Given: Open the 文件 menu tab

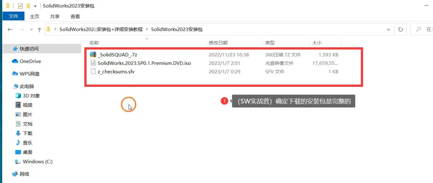Looking at the screenshot, I should click(13, 16).
